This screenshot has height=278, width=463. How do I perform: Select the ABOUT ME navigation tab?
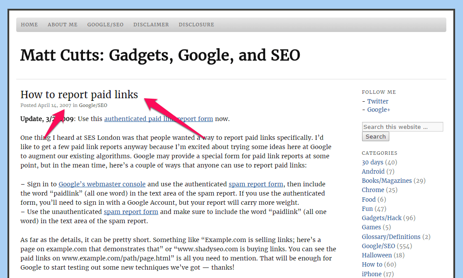62,25
